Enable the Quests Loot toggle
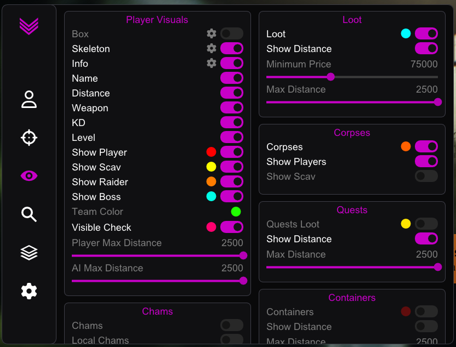 click(x=426, y=224)
